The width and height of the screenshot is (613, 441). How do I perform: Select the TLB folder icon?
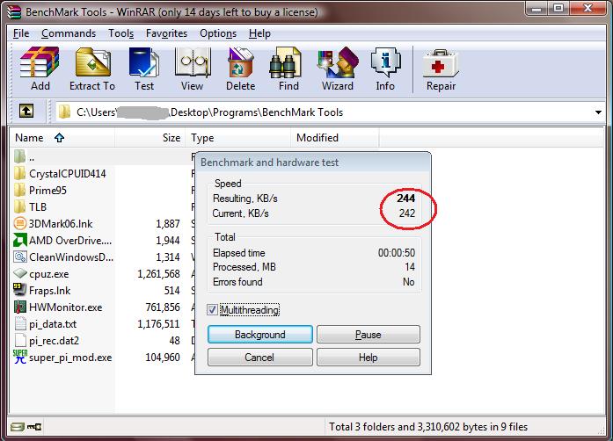tap(20, 206)
